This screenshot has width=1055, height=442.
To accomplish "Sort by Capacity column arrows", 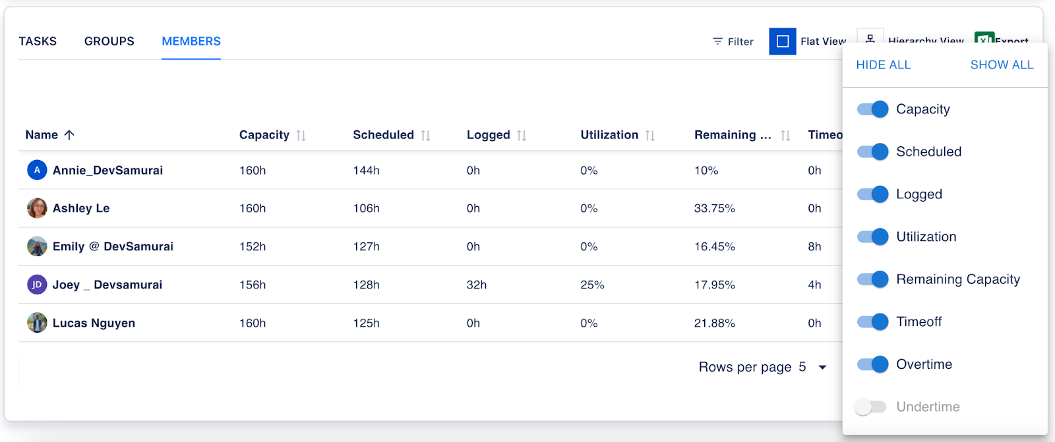I will (x=301, y=136).
